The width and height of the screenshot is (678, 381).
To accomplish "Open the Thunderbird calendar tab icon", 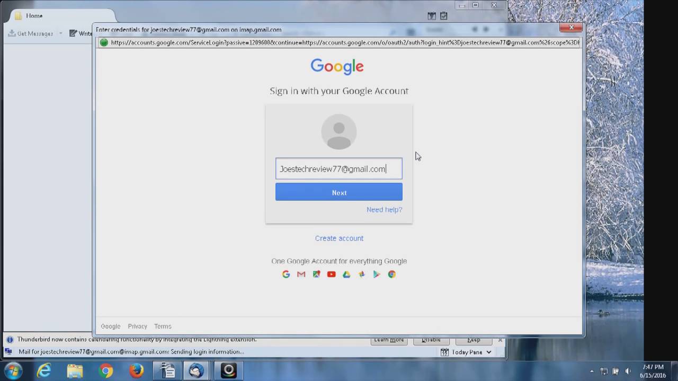I will (432, 16).
